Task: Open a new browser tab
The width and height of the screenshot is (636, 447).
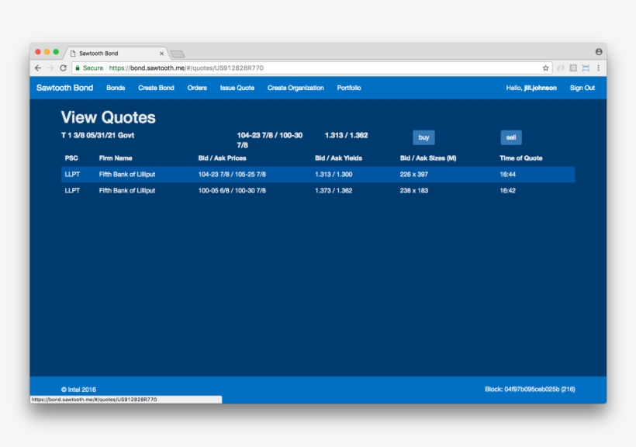Action: tap(178, 54)
